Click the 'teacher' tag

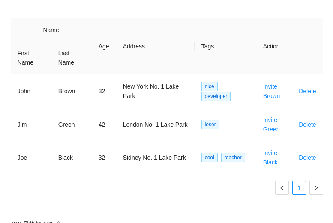233,158
